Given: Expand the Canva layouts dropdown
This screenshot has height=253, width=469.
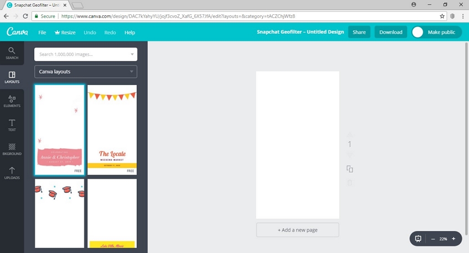Looking at the screenshot, I should point(86,72).
